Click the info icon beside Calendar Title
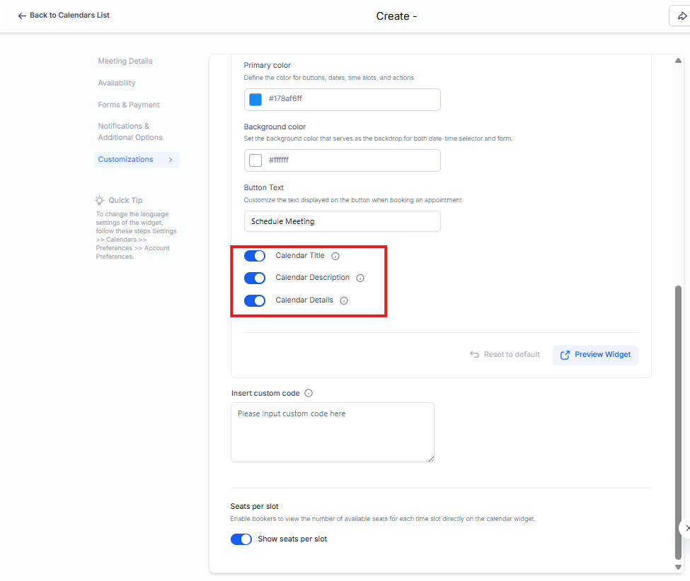Viewport: 690px width, 581px height. [x=335, y=256]
